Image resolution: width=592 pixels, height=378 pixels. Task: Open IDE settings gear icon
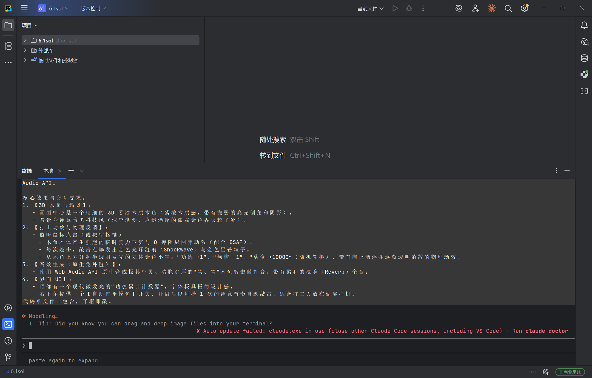525,8
